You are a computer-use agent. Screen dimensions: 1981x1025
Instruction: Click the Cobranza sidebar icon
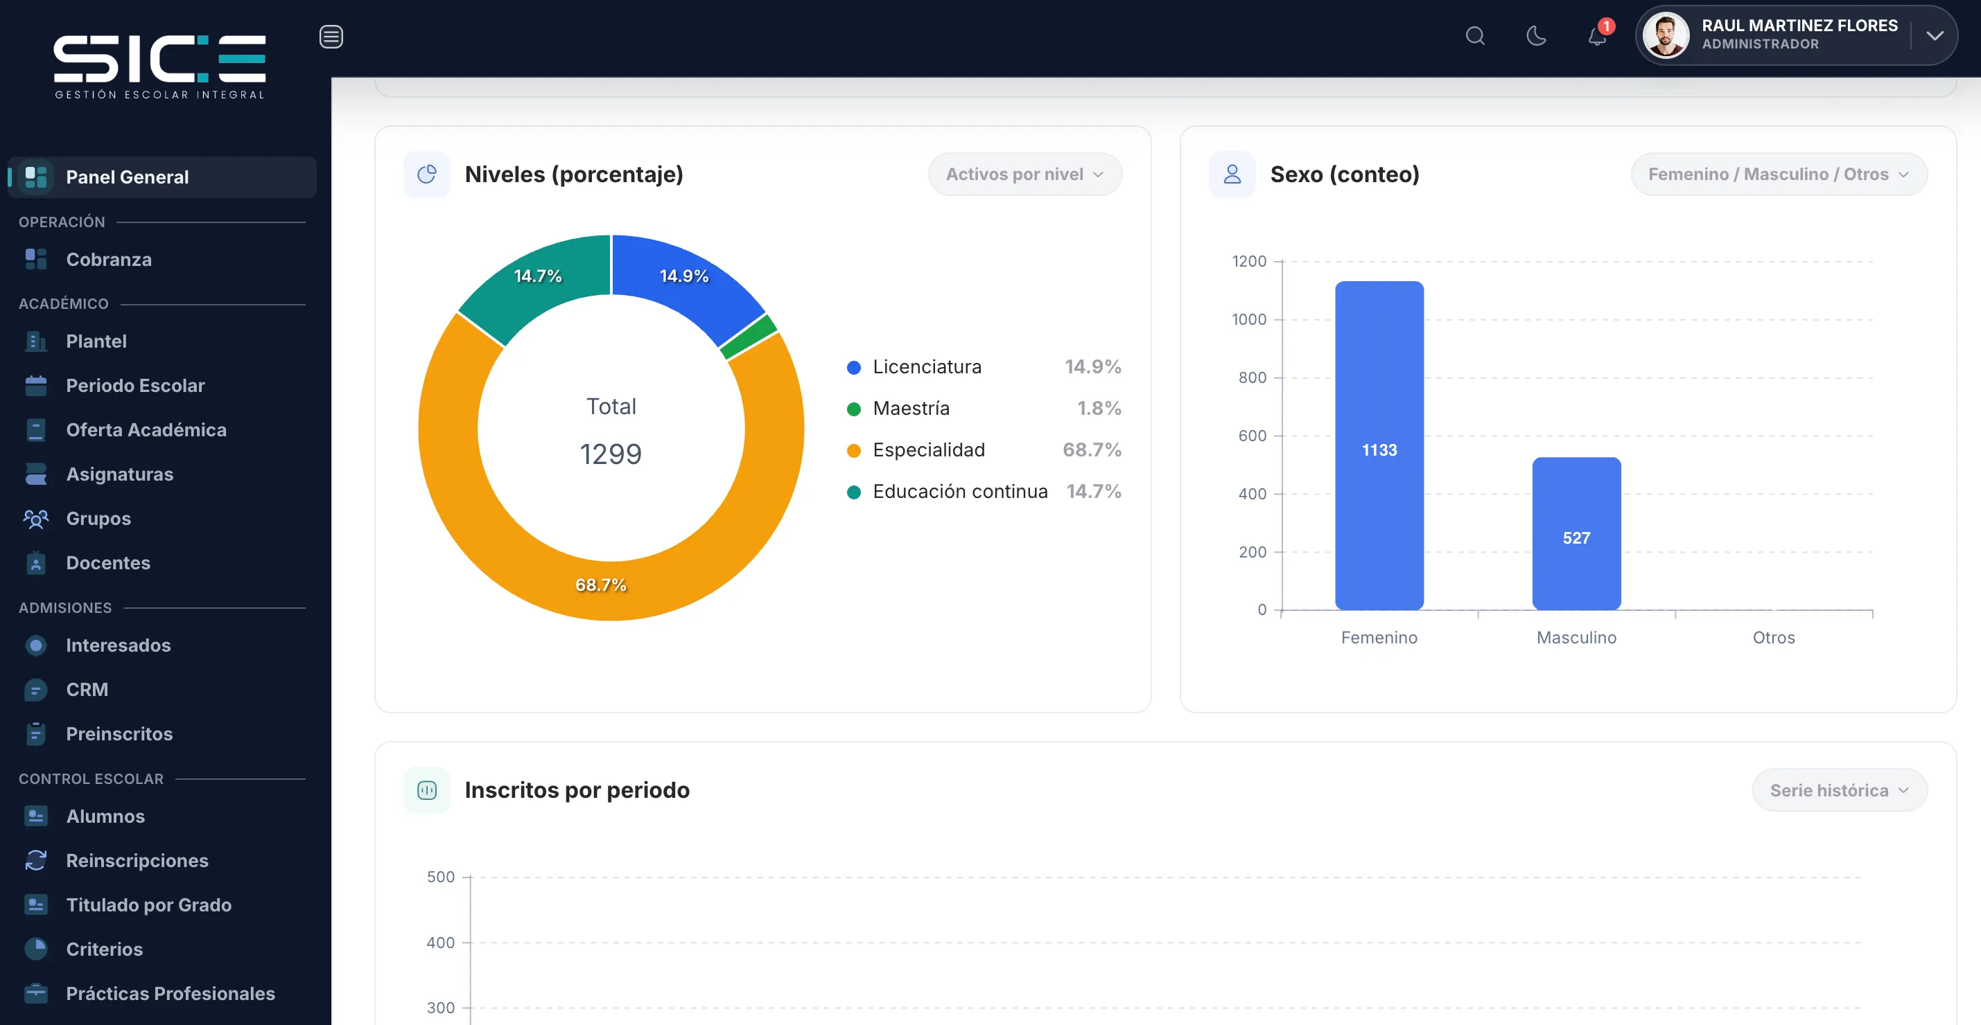click(35, 259)
